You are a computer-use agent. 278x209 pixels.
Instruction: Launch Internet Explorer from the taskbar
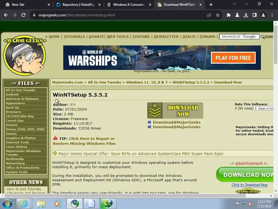pos(23,204)
